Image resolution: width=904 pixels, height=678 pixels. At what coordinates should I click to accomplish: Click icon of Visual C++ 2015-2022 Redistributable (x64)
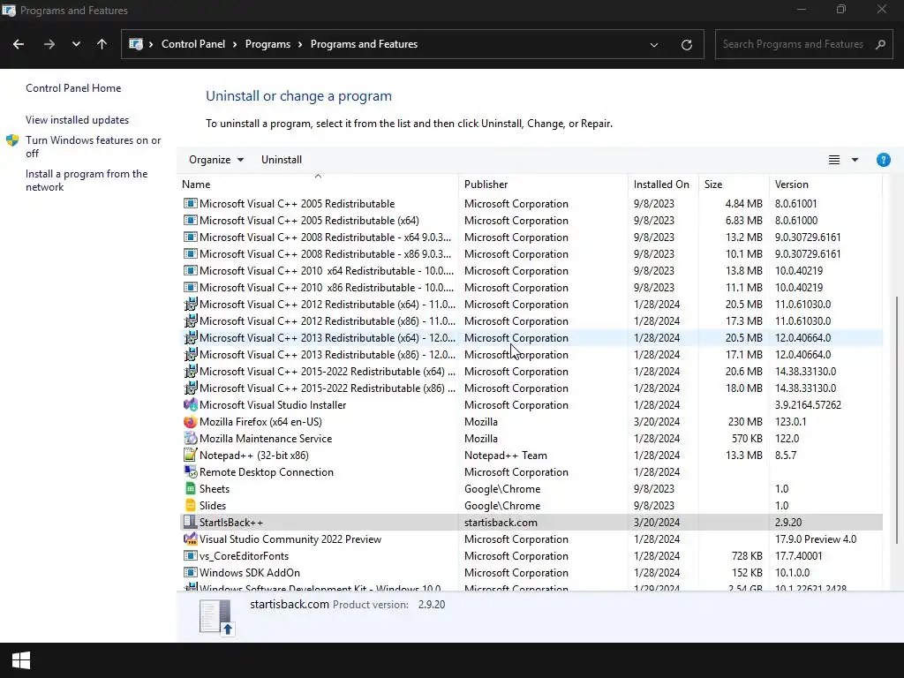coord(190,371)
